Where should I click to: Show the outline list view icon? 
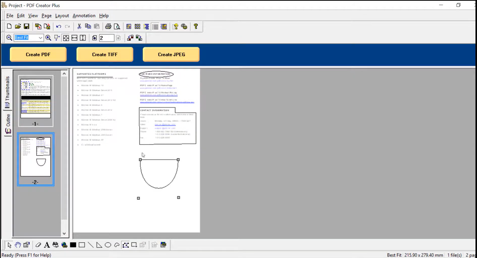[146, 26]
